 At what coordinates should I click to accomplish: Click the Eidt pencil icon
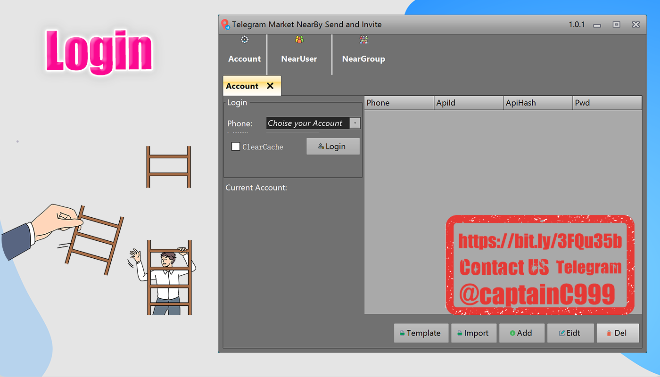[x=562, y=333]
